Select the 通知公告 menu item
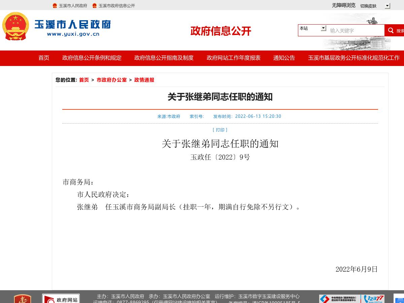 pos(284,58)
